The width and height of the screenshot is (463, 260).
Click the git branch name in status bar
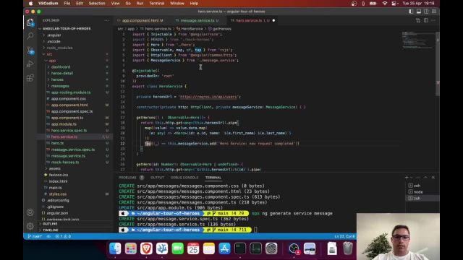point(35,236)
